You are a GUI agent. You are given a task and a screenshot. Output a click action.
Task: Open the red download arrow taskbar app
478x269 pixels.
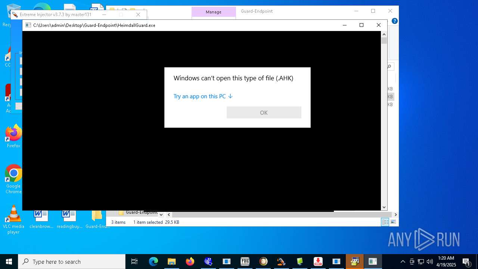(x=318, y=262)
